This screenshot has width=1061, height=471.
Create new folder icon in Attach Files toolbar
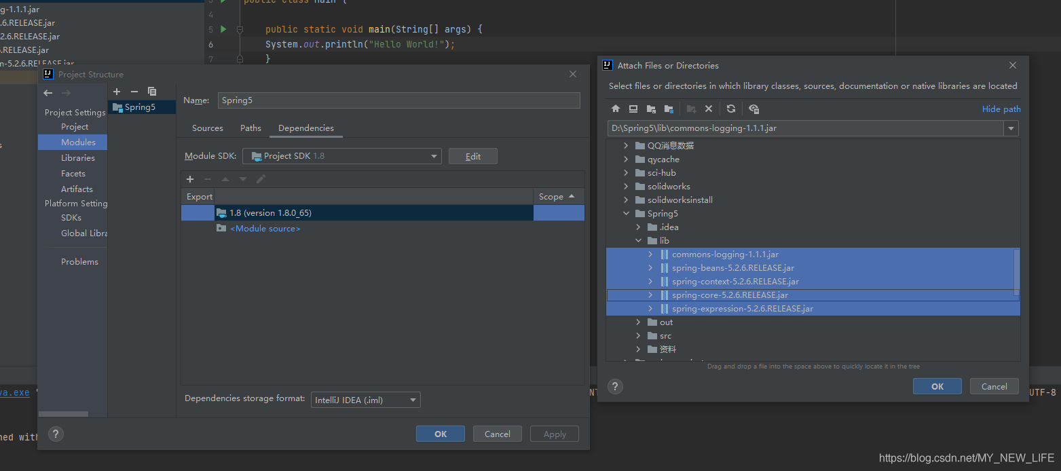pyautogui.click(x=692, y=109)
